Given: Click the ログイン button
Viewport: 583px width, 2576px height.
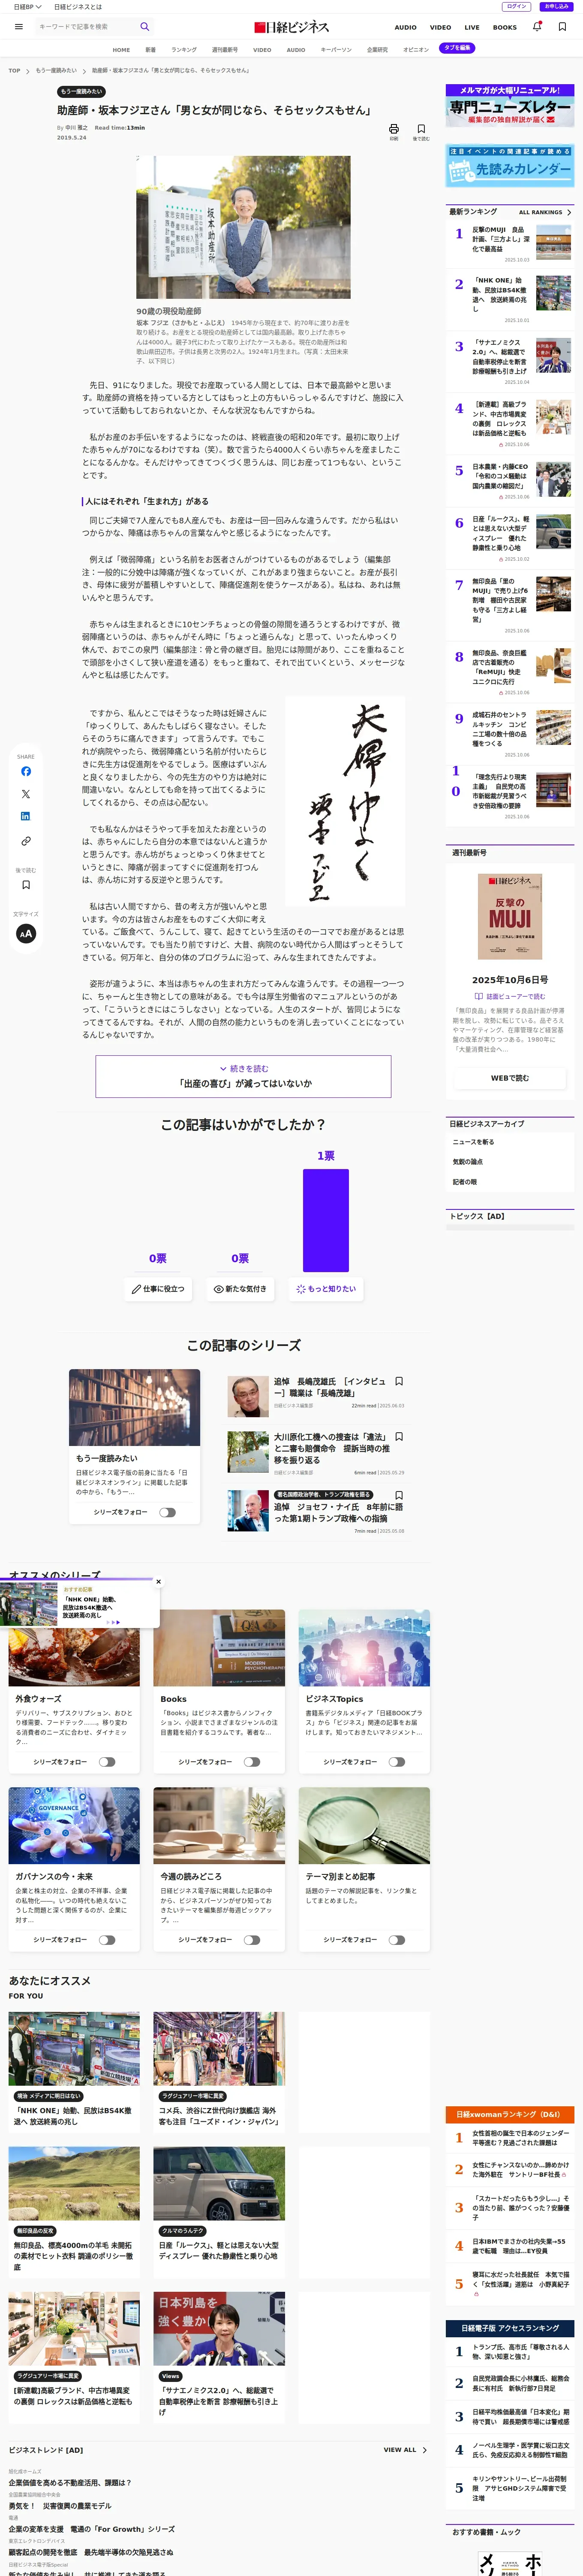Looking at the screenshot, I should tap(516, 7).
